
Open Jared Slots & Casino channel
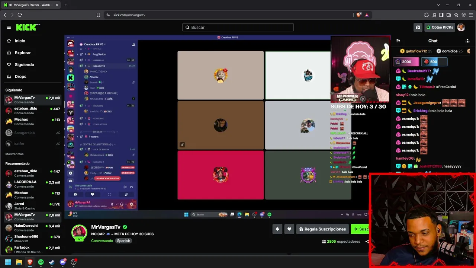click(32, 206)
